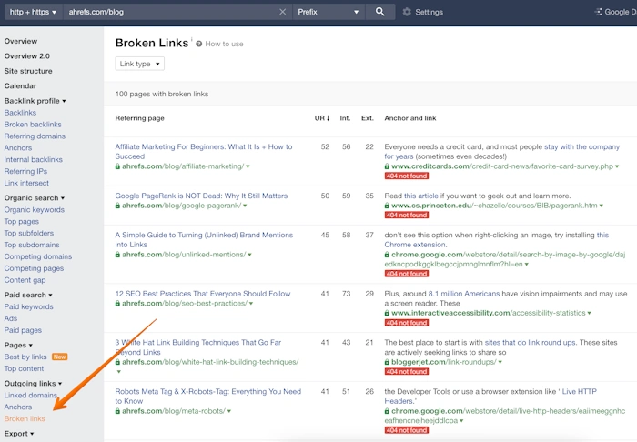The width and height of the screenshot is (637, 442).
Task: Clear the URL field with X icon
Action: [282, 12]
